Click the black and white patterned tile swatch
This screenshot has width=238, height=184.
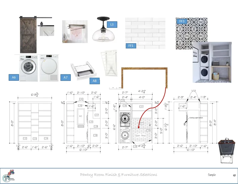(192, 33)
